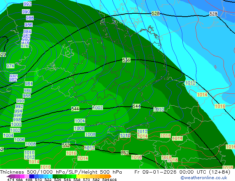Viewport: 235px width, 181px height.
Task: Select the darkest green legend swatch
Action: [55, 176]
